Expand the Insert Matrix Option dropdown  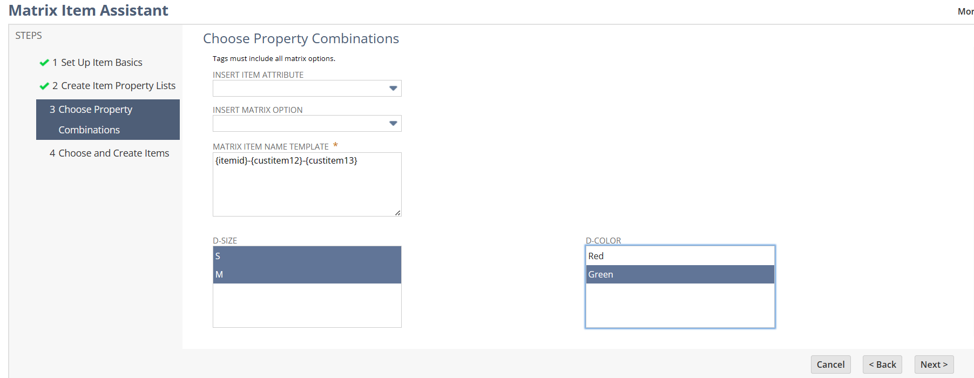(x=393, y=123)
